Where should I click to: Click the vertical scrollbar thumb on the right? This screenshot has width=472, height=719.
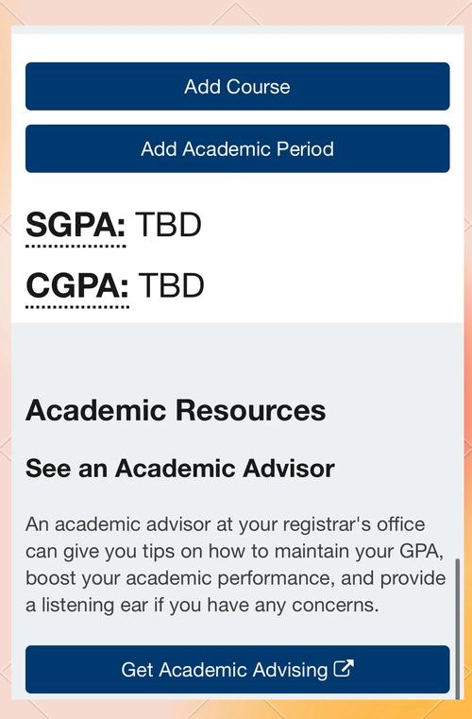coord(457,628)
